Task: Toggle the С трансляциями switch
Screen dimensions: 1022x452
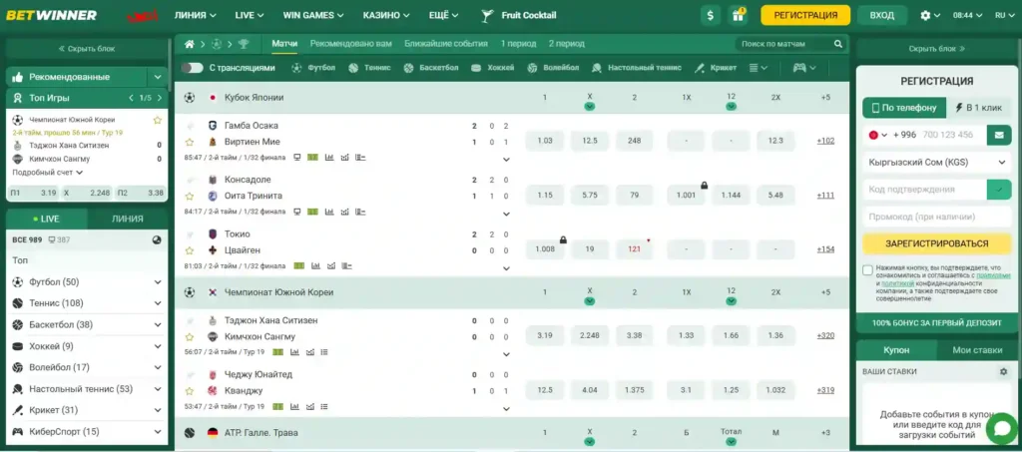Action: coord(192,68)
